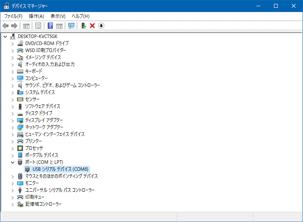This screenshot has height=222, width=303.
Task: Select USB シリアル デバイス (COM6) entry
Action: 60,169
